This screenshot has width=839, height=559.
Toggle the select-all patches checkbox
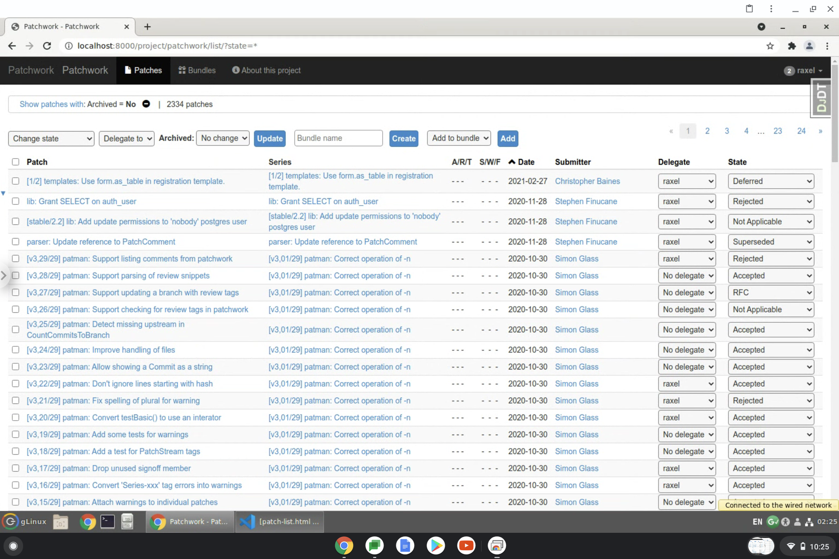(x=16, y=162)
